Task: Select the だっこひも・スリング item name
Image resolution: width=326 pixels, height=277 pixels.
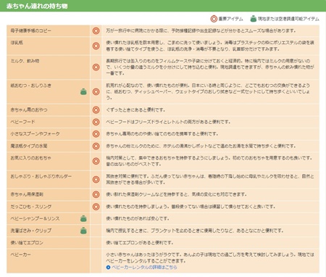Action: 31,207
